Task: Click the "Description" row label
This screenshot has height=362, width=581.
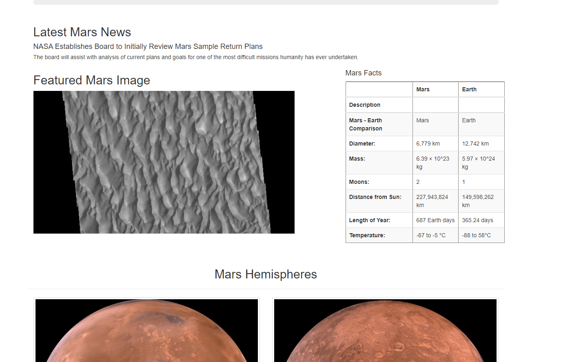Action: pos(365,105)
